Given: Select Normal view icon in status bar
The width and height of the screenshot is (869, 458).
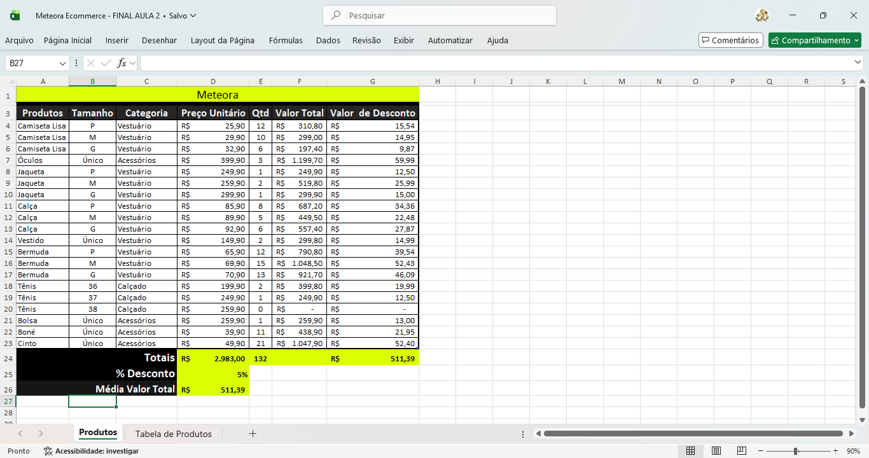Looking at the screenshot, I should click(690, 451).
